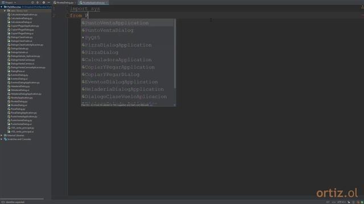Select NivelesApplication.py in project tree
The width and height of the screenshot is (364, 204).
click(x=22, y=97)
